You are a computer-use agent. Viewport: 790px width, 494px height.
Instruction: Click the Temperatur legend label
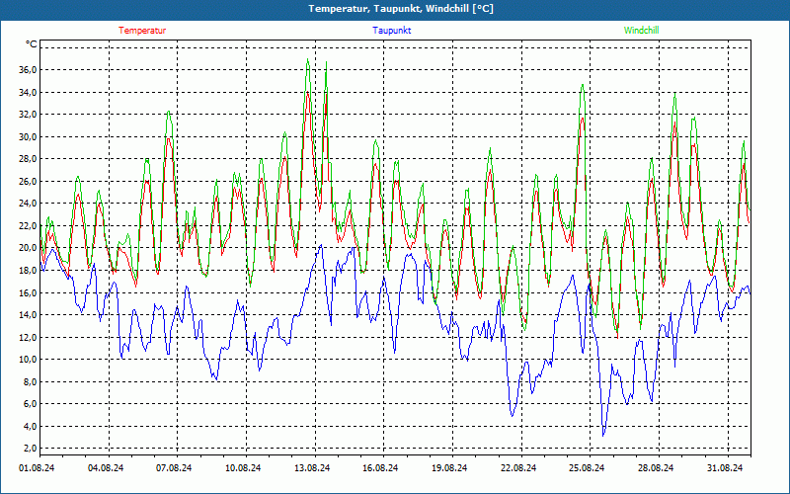coord(142,31)
